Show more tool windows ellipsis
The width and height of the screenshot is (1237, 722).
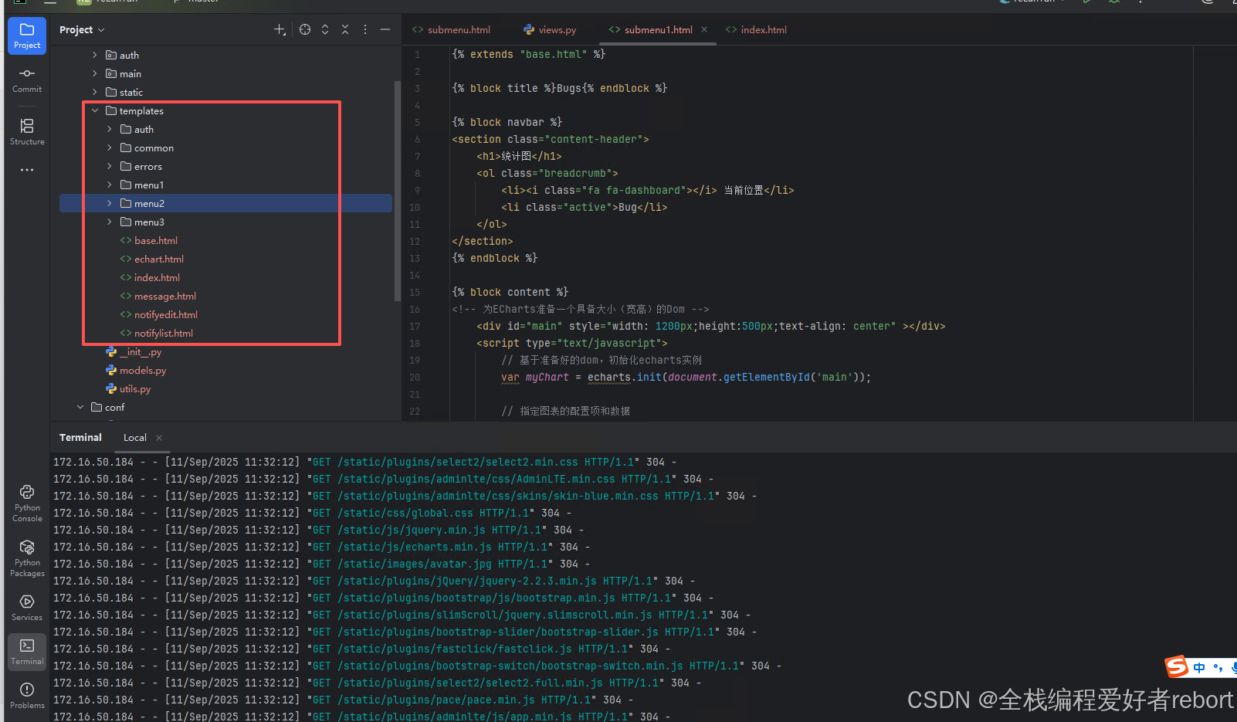click(27, 170)
